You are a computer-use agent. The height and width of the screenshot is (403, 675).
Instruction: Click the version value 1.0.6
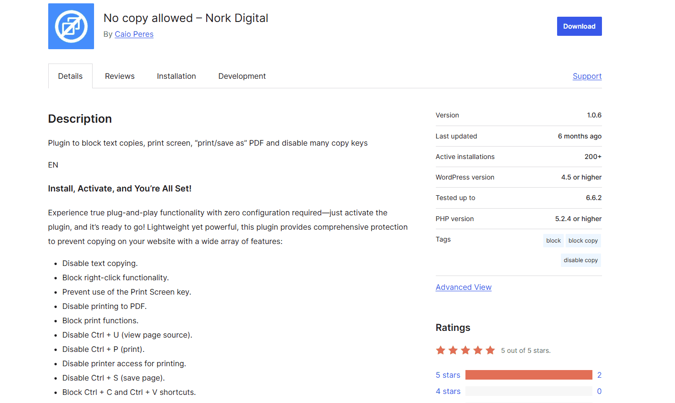point(594,115)
